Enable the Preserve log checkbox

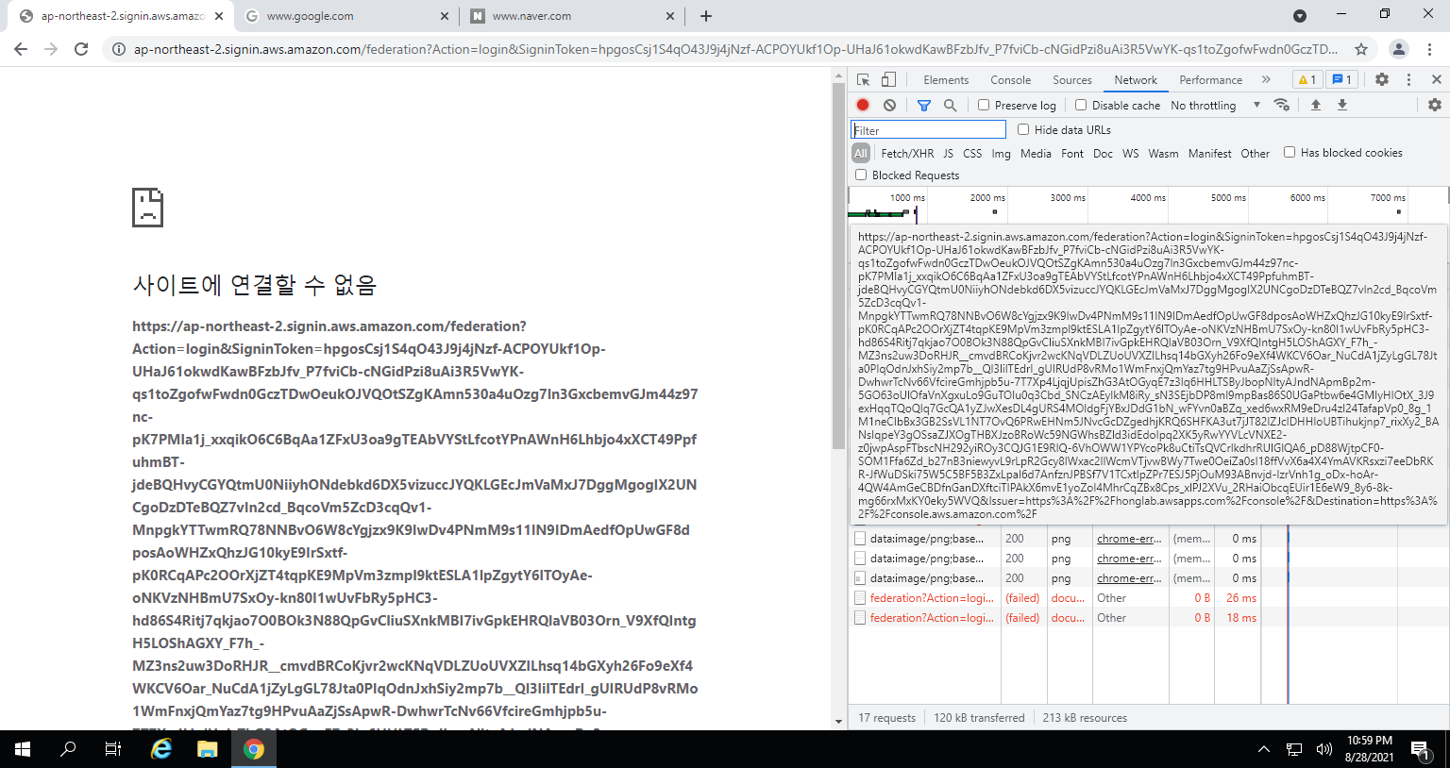click(x=984, y=105)
